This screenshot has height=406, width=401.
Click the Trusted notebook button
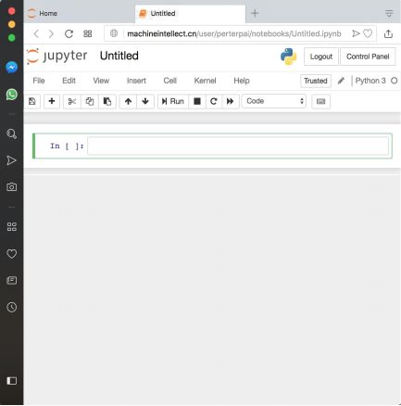coord(316,81)
